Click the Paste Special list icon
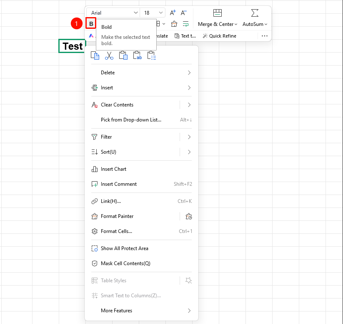Screen dimensions: 343x324 pos(152,56)
